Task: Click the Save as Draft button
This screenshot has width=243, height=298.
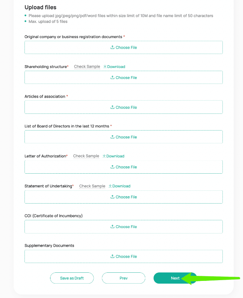Action: [72, 278]
